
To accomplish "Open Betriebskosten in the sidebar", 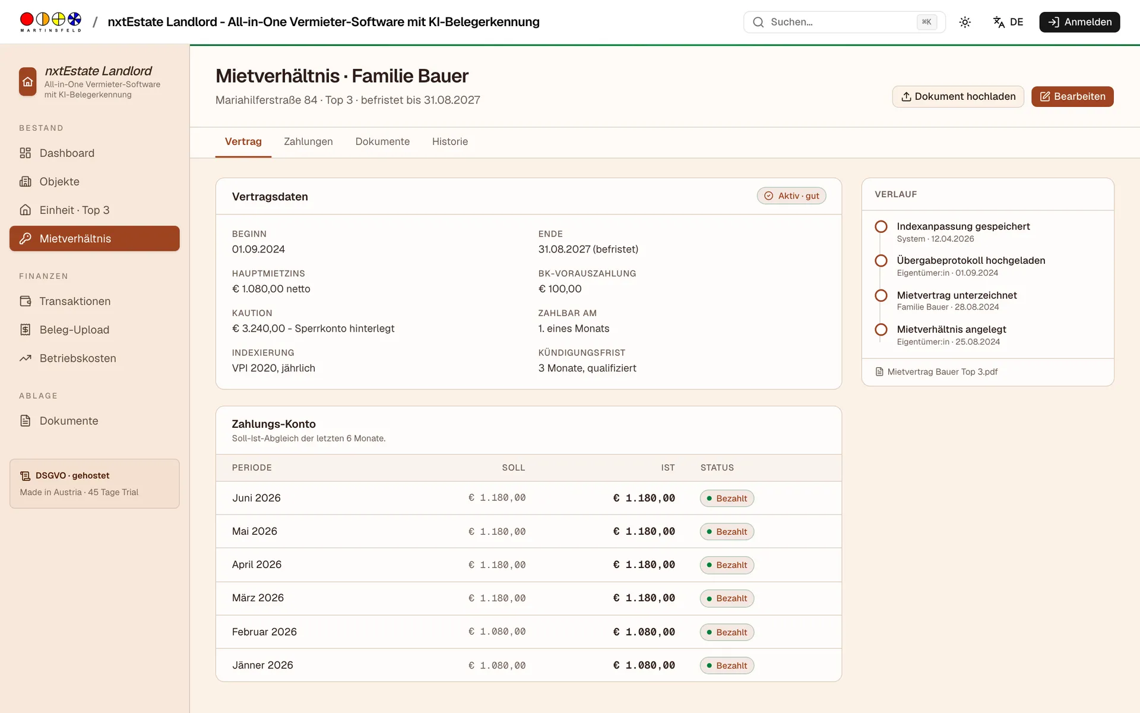I will tap(94, 358).
